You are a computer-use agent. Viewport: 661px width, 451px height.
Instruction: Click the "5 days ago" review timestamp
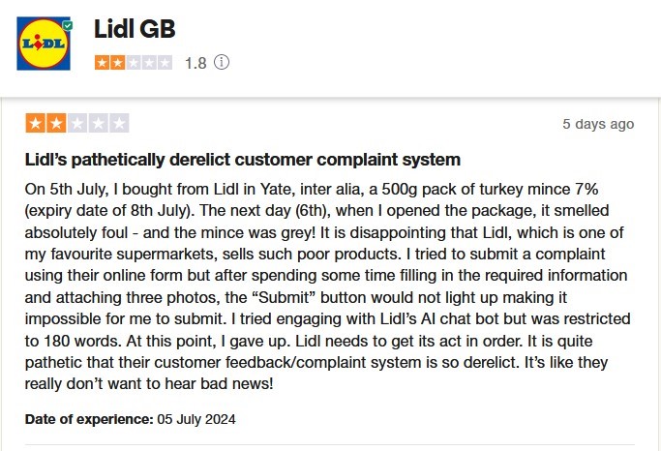598,124
